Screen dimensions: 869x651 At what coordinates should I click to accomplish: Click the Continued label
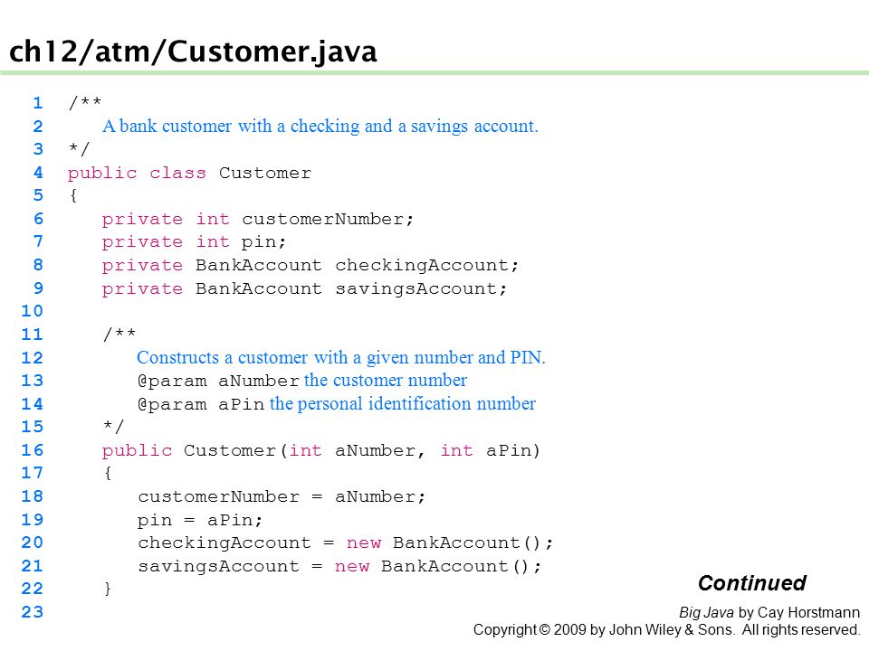[x=752, y=583]
